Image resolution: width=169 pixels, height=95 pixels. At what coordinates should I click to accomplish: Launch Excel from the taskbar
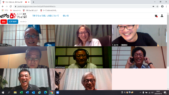[21, 93]
